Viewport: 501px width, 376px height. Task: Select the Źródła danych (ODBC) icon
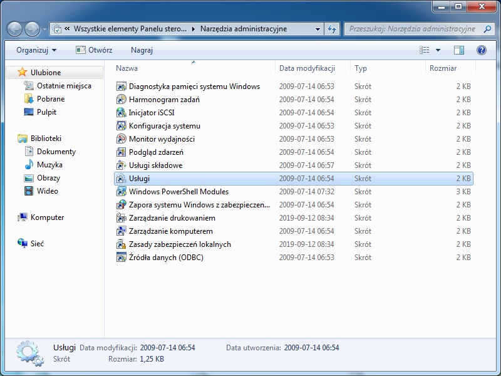tap(121, 258)
